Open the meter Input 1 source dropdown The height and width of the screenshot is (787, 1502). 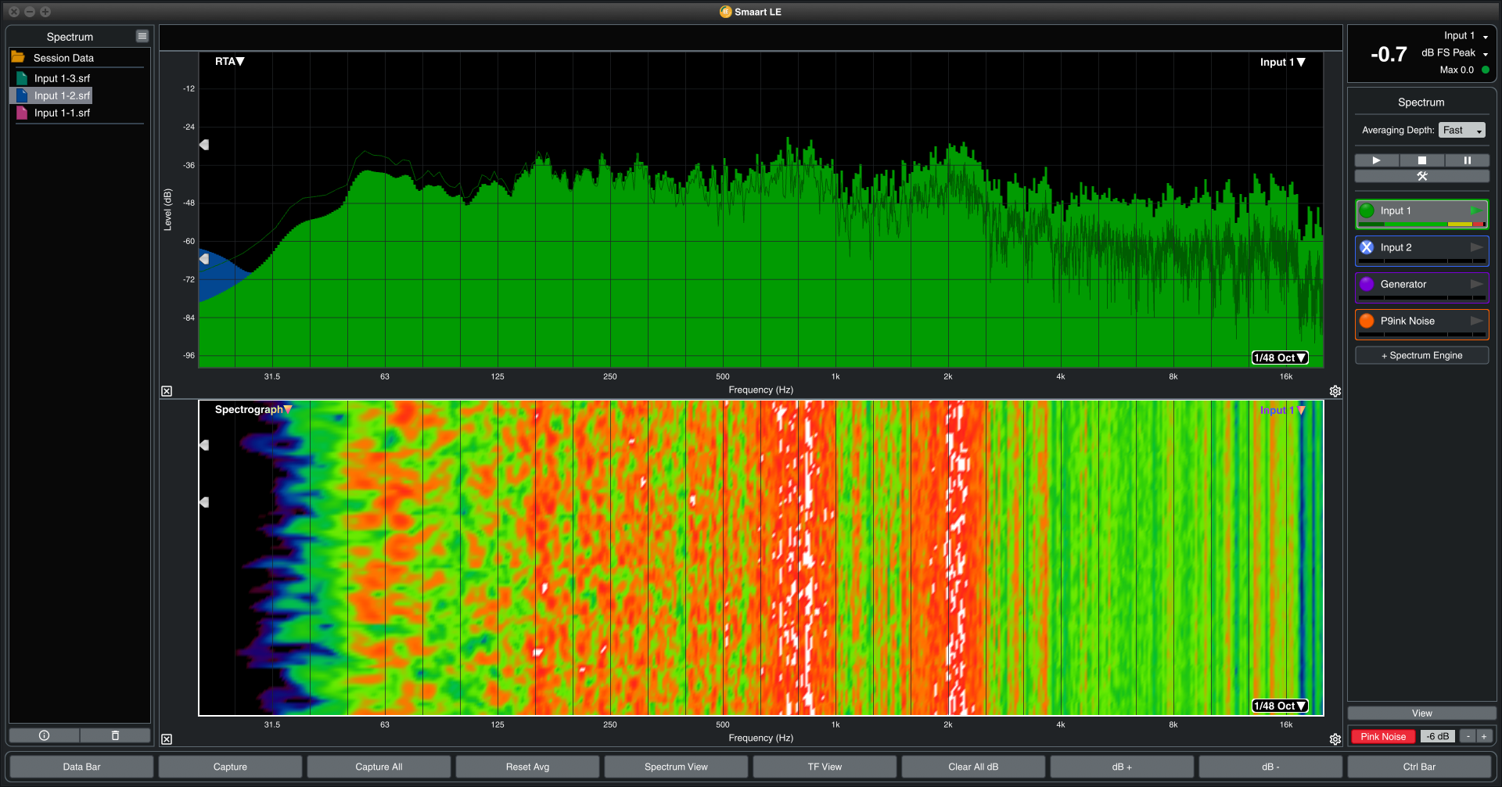point(1466,36)
